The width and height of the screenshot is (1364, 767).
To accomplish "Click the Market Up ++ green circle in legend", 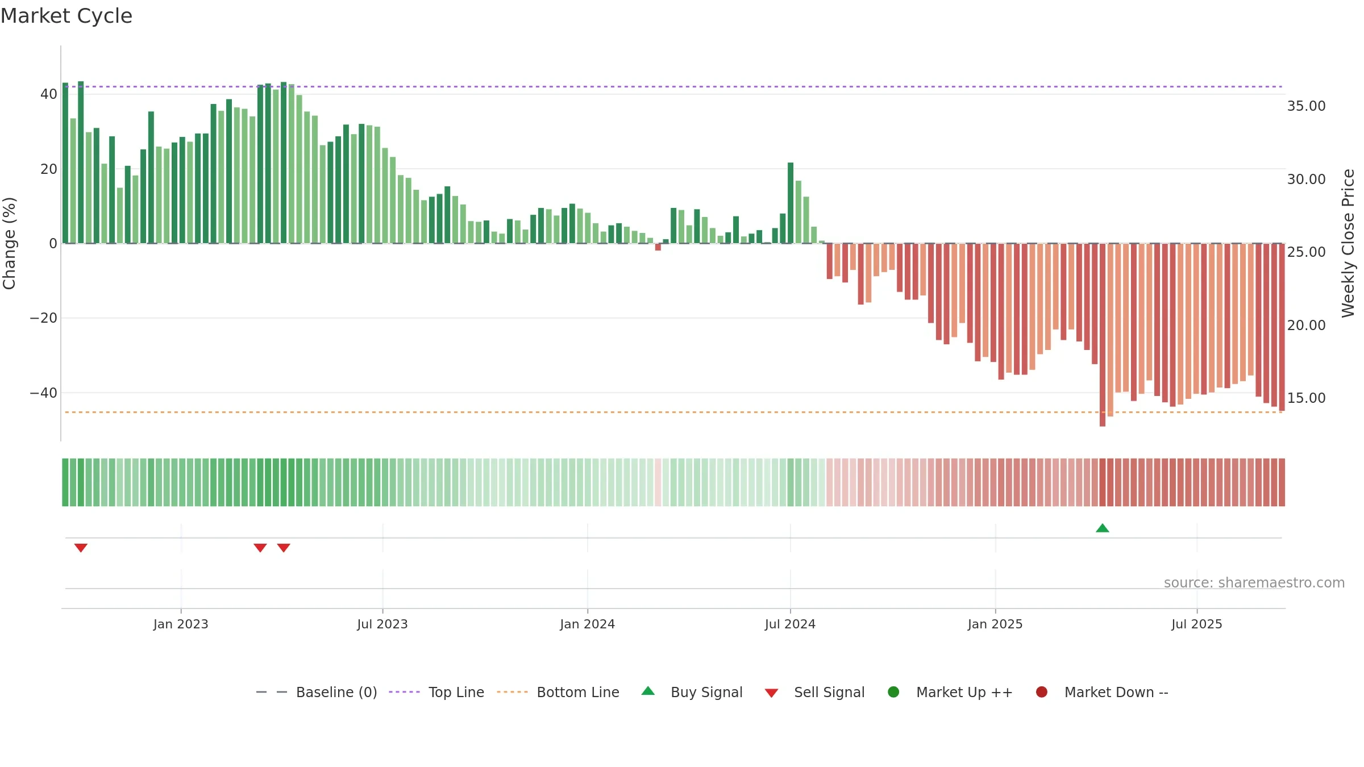I will (893, 692).
